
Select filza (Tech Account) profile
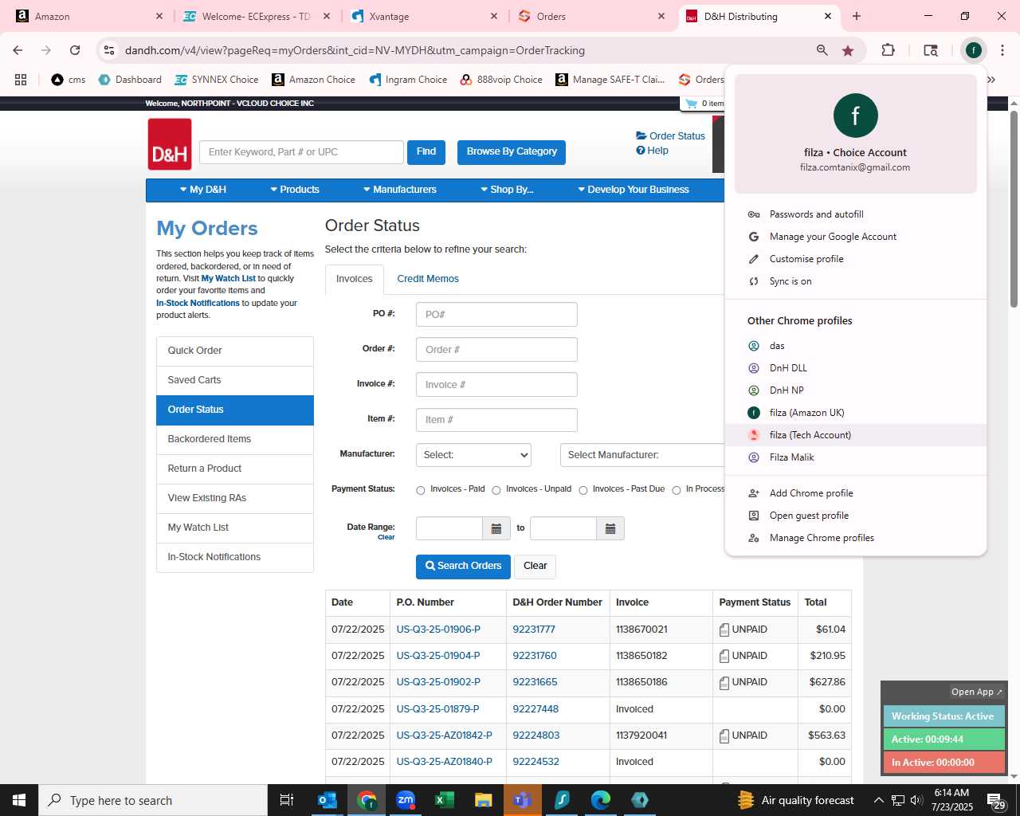click(856, 435)
